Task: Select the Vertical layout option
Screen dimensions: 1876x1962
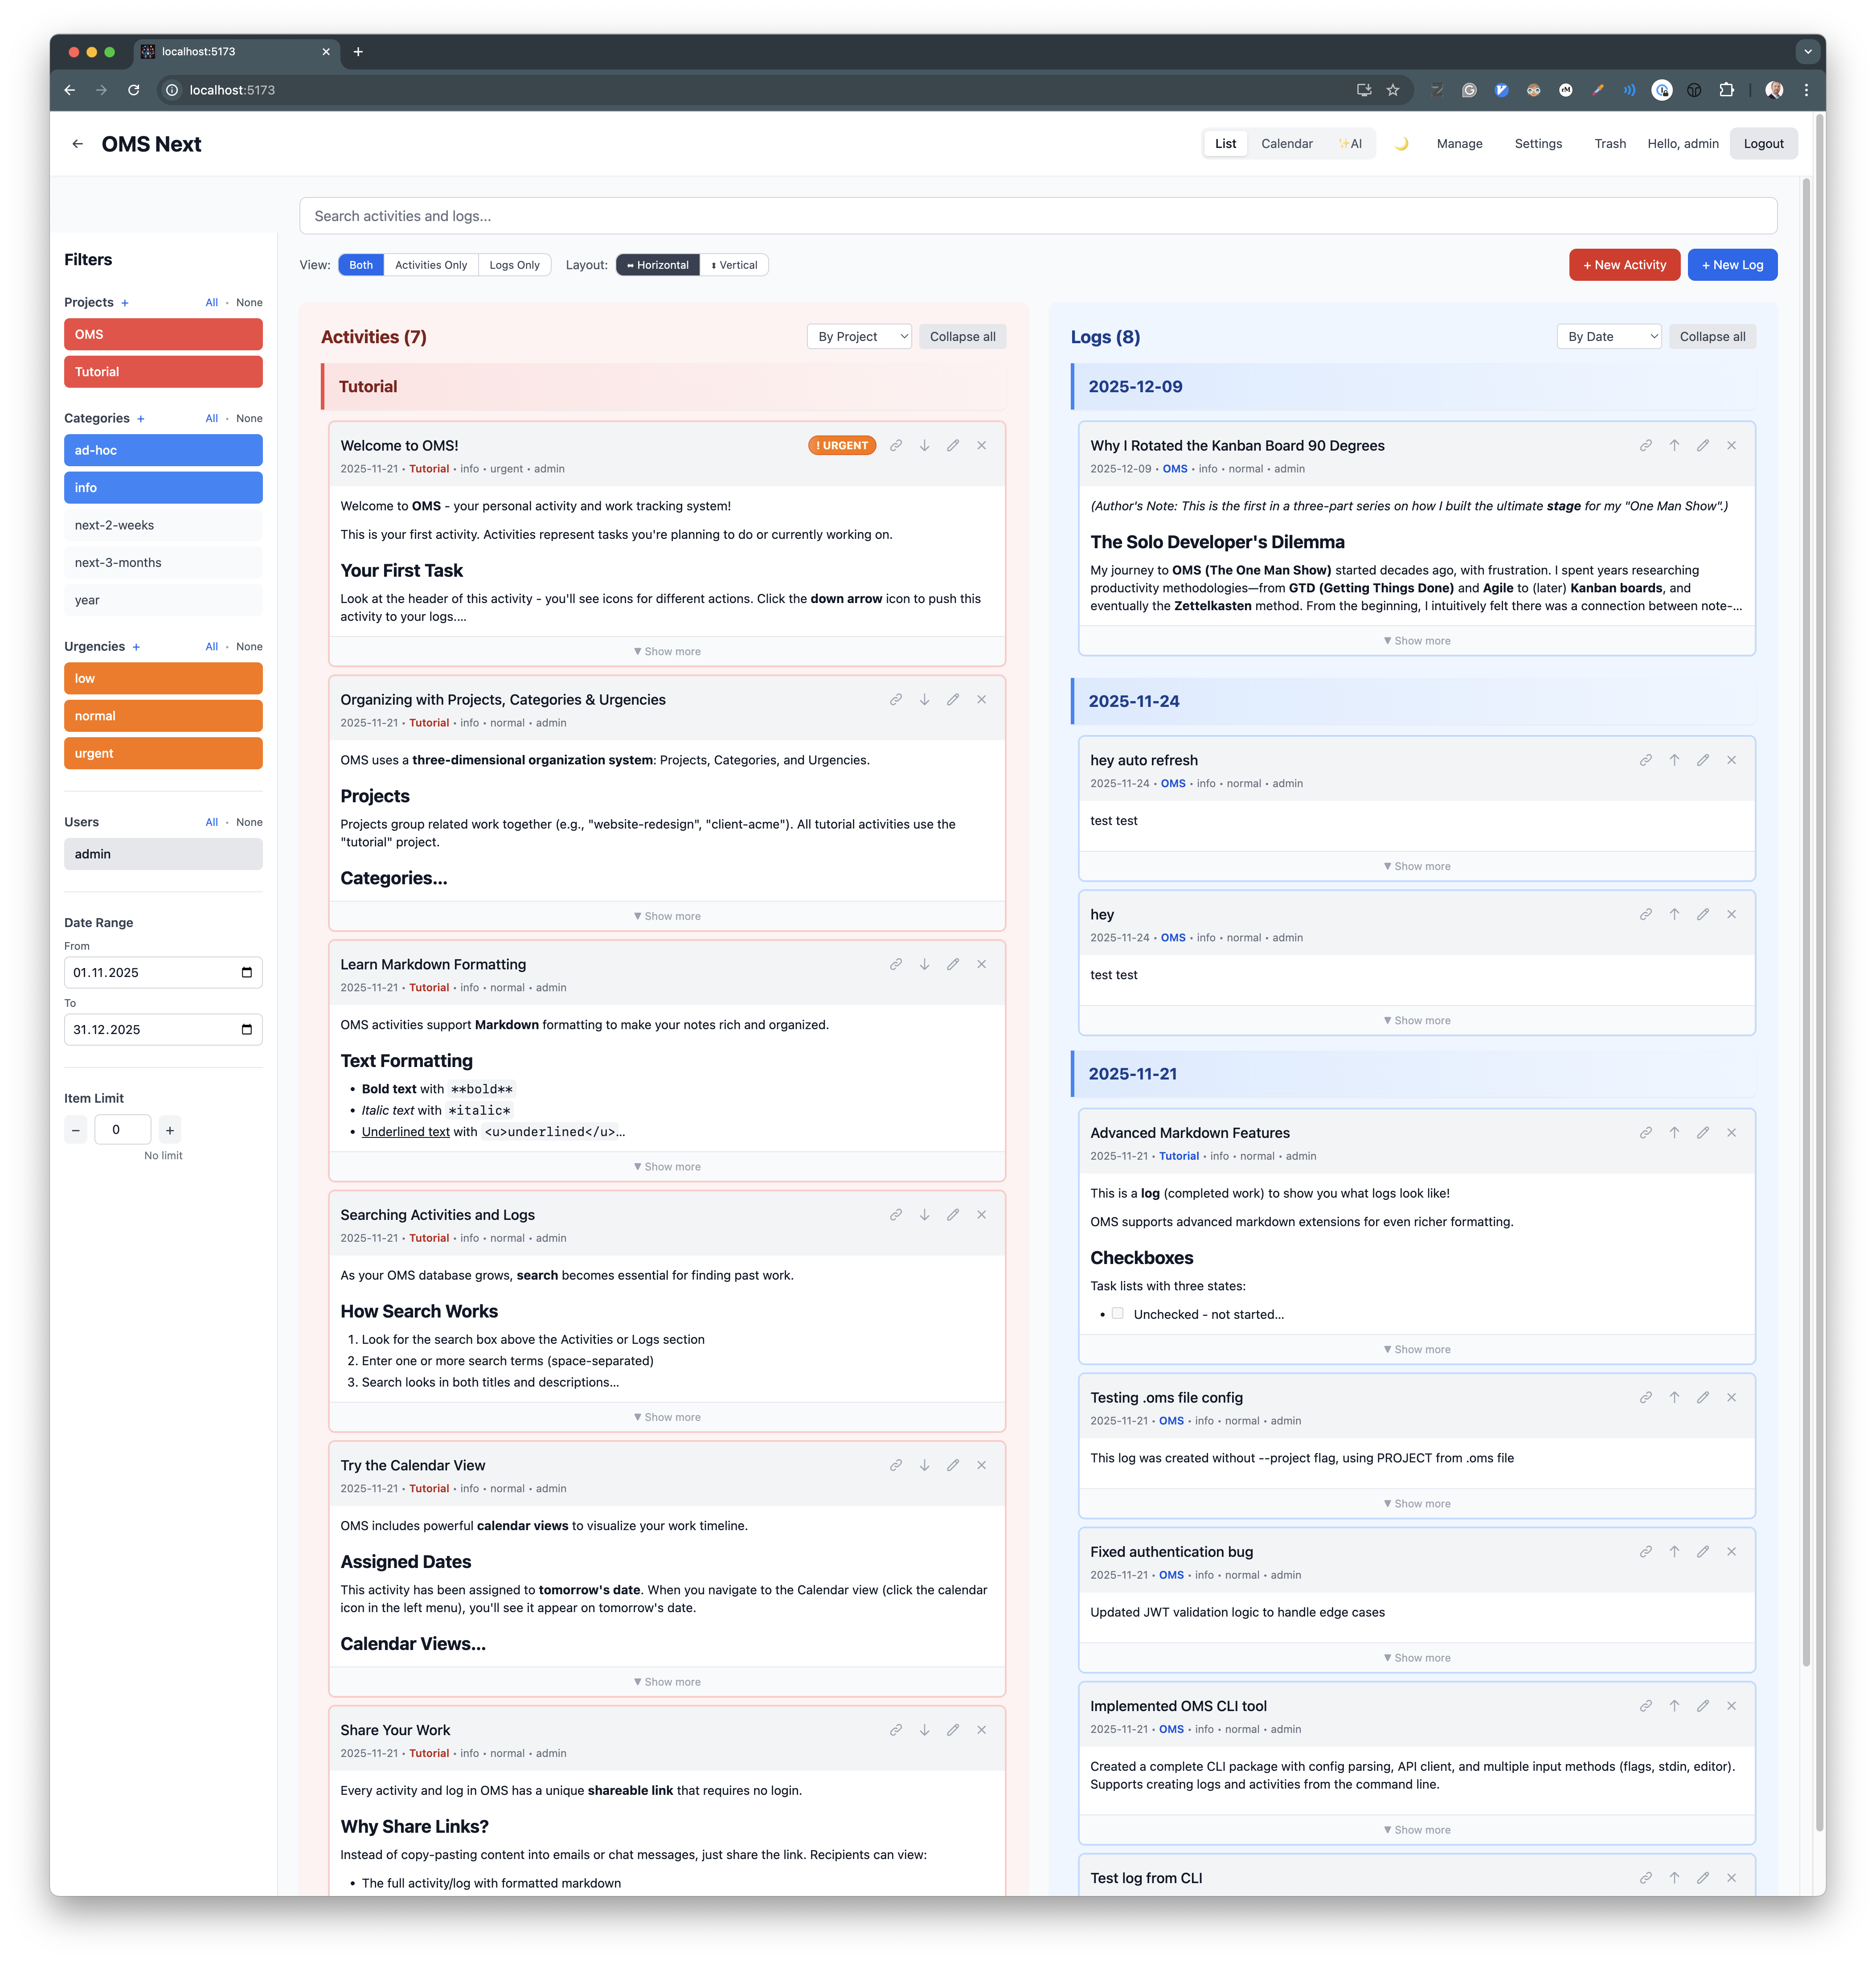Action: pos(734,266)
